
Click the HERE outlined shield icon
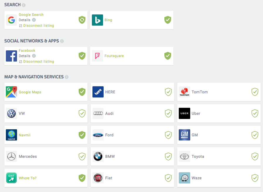[x=168, y=92]
